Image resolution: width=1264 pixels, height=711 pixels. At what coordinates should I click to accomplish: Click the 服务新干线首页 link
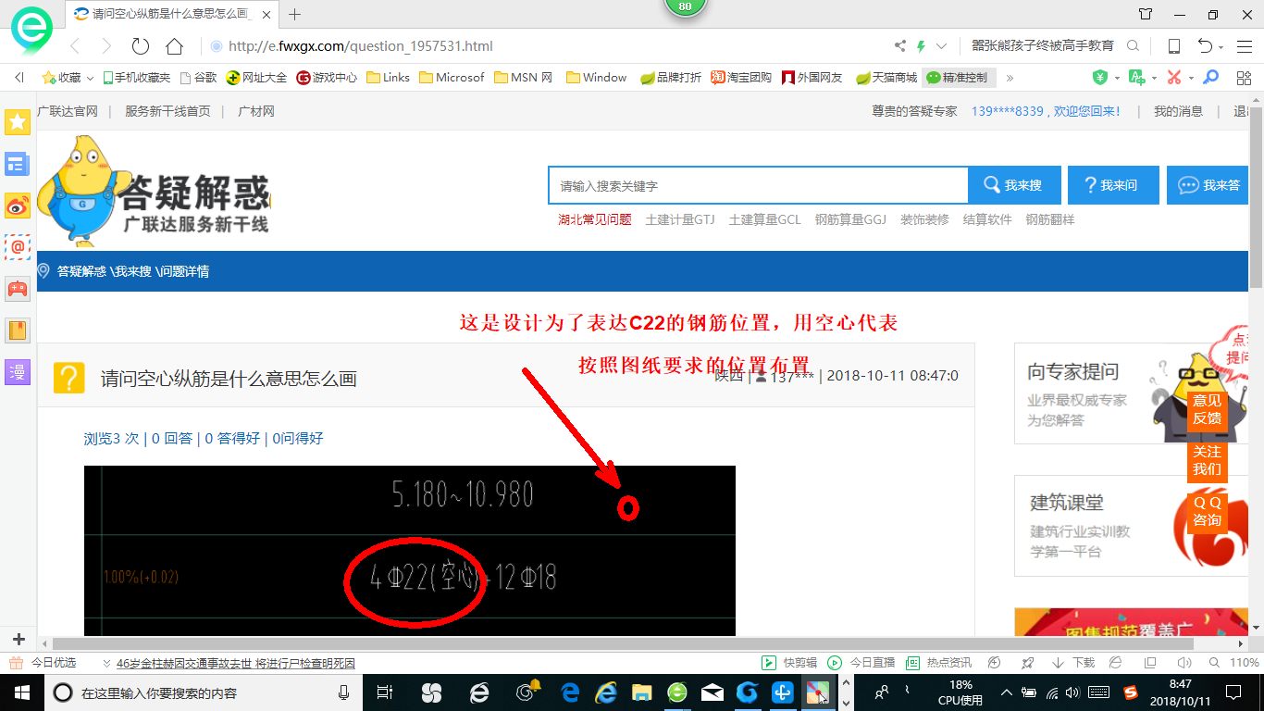[167, 111]
